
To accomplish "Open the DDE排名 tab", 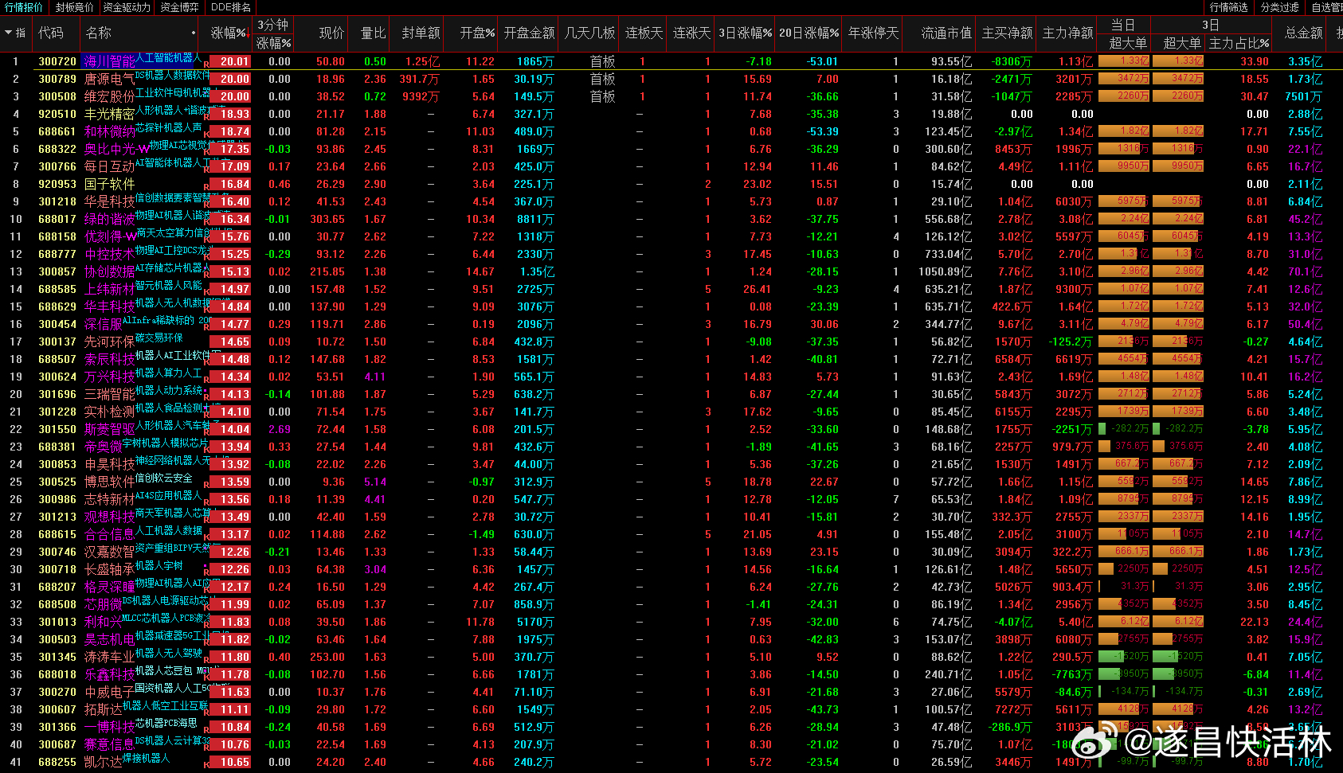I will point(231,7).
